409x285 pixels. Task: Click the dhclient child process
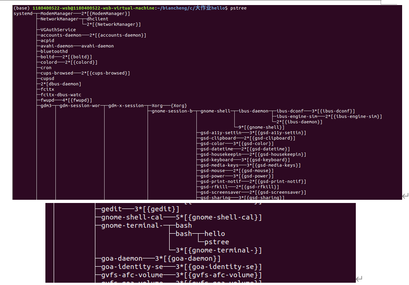click(97, 19)
